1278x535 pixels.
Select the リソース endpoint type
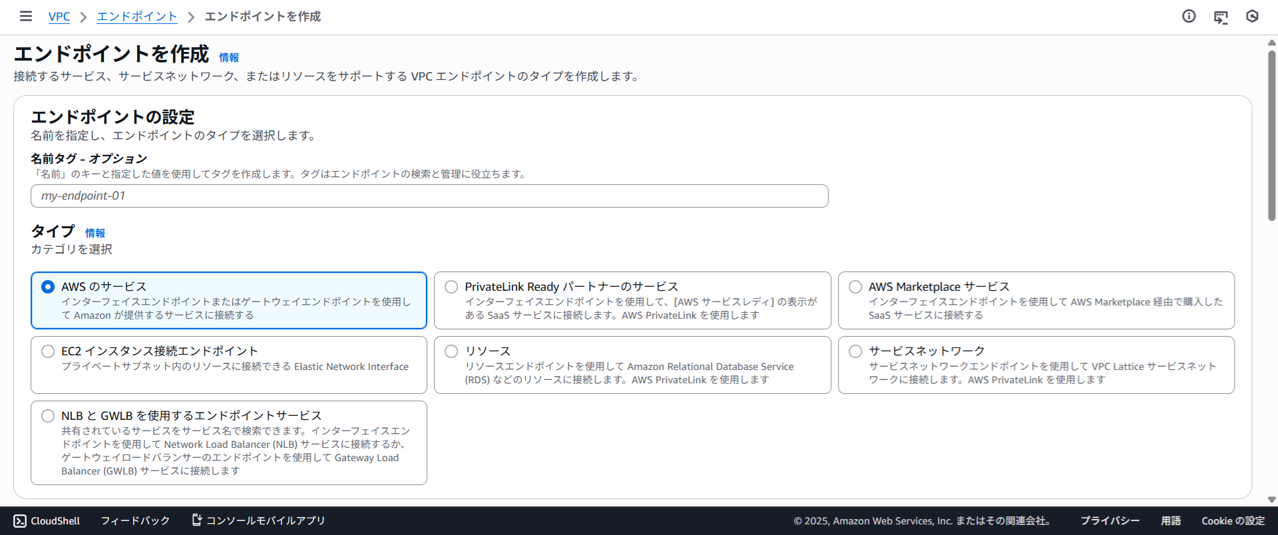pyautogui.click(x=451, y=351)
